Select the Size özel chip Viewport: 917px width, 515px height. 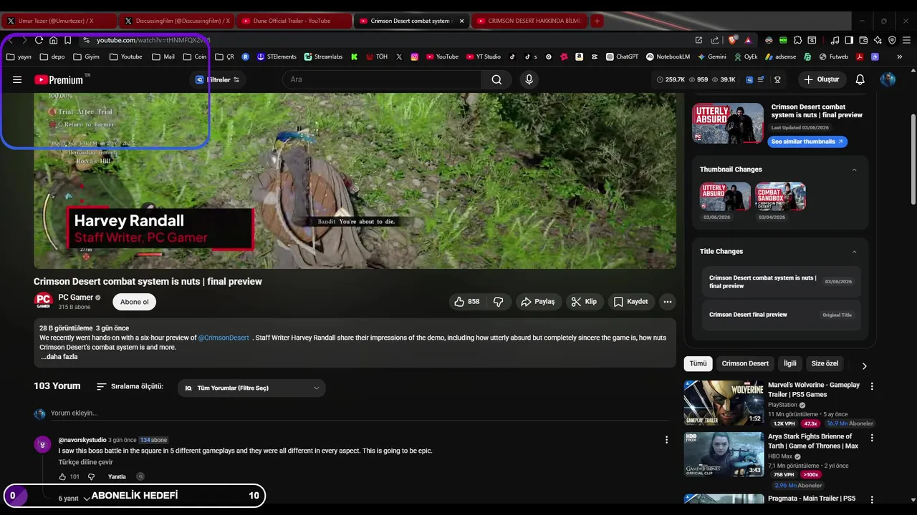825,363
